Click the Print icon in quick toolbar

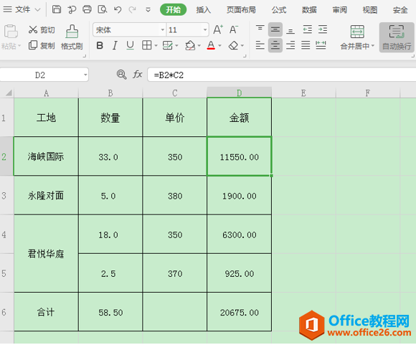coord(87,9)
